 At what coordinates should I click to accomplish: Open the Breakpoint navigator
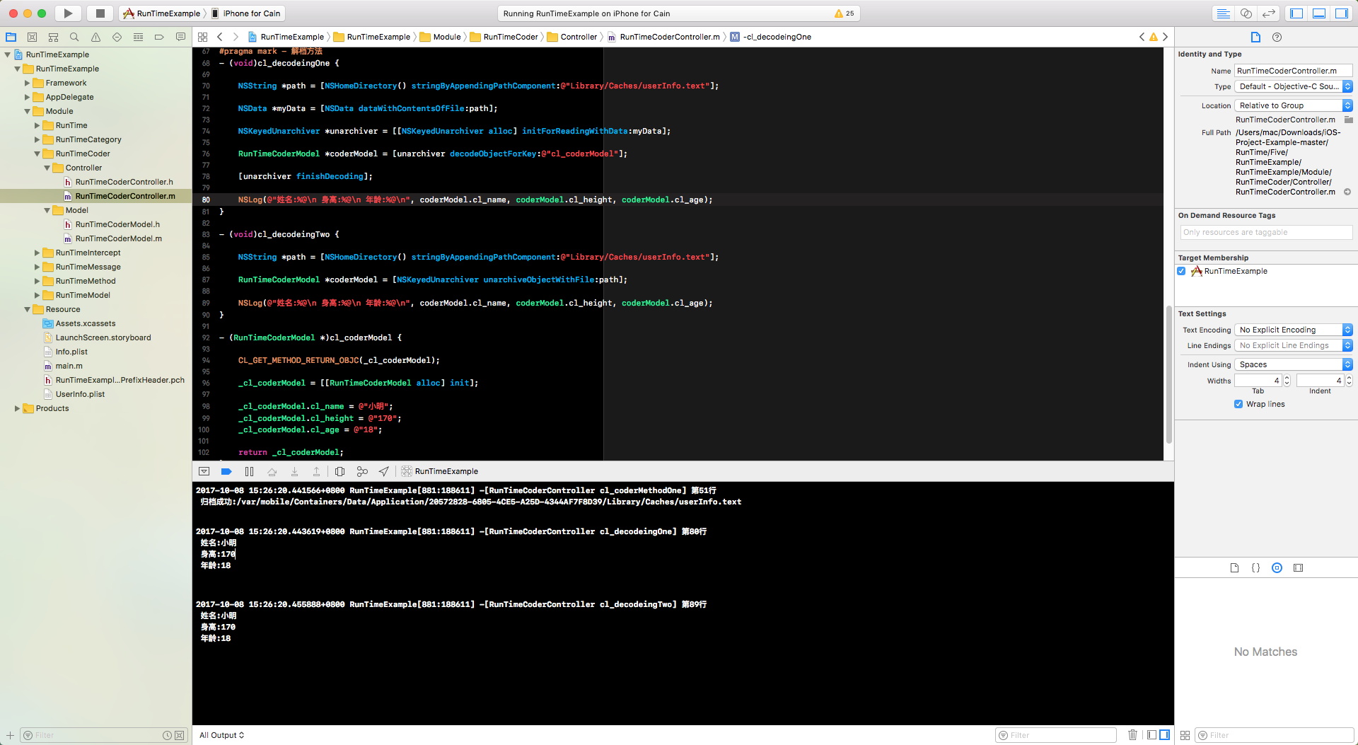[159, 37]
